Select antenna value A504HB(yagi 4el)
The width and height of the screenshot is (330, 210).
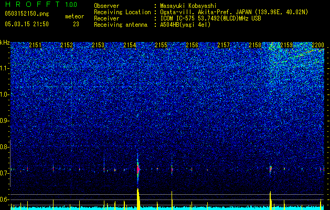185,25
